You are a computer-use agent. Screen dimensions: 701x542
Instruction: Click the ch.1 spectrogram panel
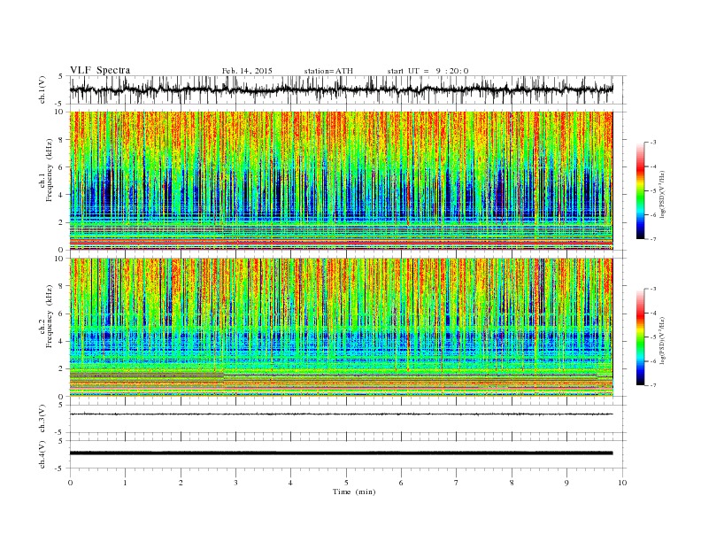click(x=341, y=181)
